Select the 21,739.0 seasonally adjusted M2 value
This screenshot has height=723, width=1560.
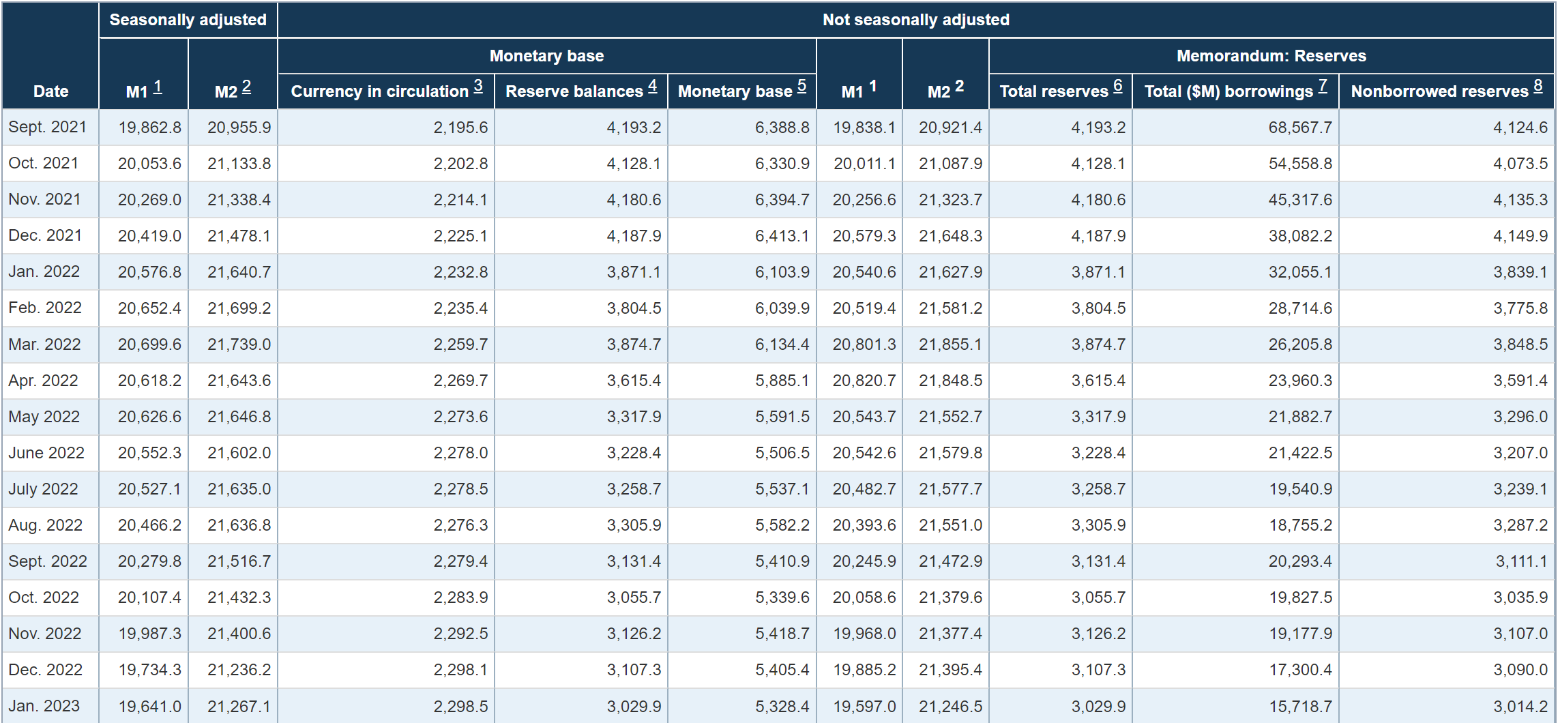coord(239,344)
